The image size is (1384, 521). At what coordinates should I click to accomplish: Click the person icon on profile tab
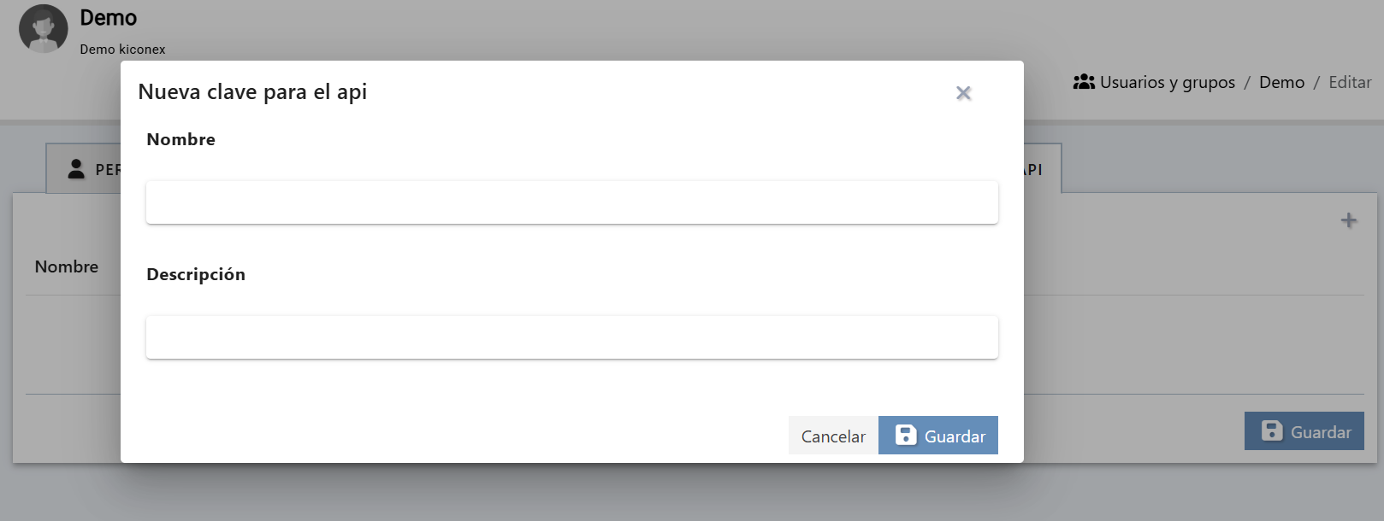coord(76,169)
